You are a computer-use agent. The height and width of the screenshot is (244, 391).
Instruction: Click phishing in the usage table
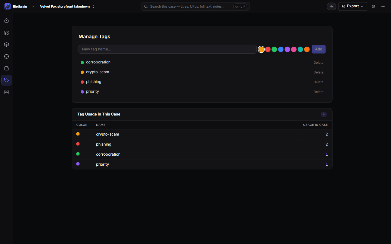click(104, 144)
